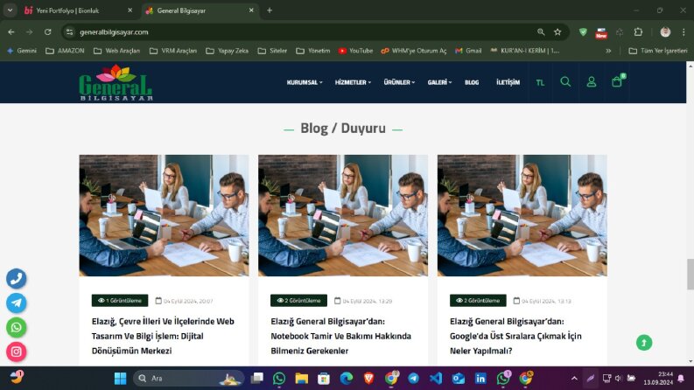Open the Extensions puzzle icon
The height and width of the screenshot is (390, 694).
pyautogui.click(x=638, y=31)
